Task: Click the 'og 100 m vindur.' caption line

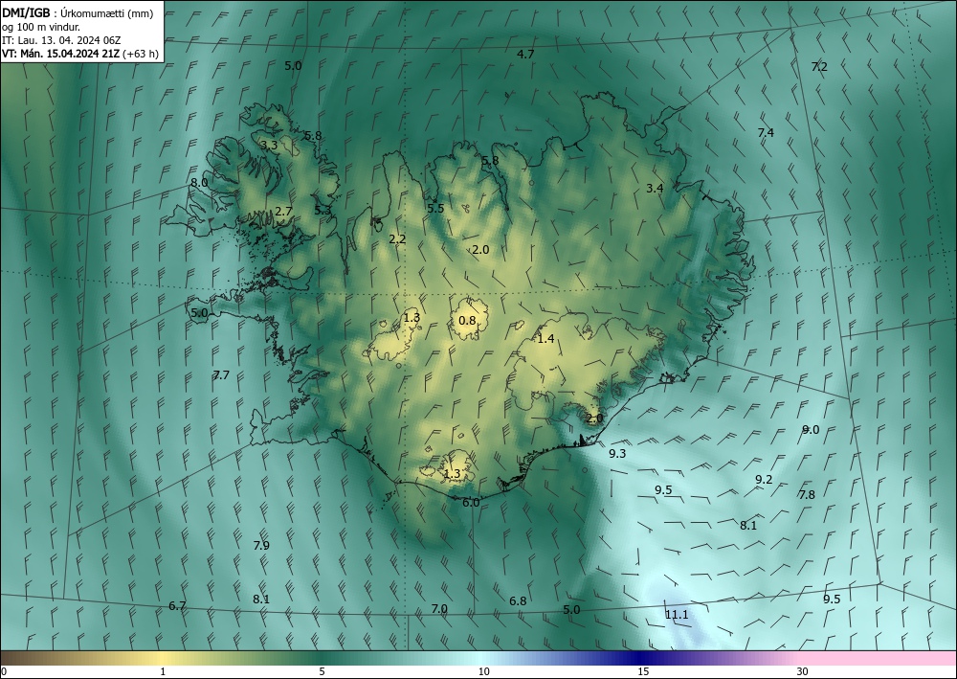Action: (41, 26)
